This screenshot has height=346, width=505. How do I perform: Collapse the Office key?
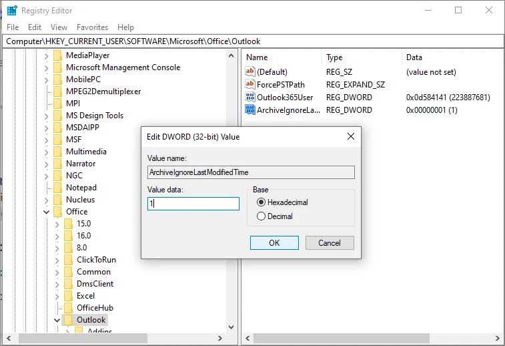(47, 212)
